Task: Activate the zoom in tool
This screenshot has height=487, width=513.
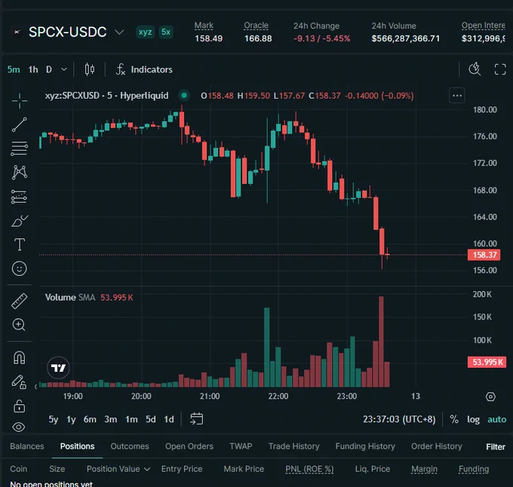Action: (x=19, y=325)
